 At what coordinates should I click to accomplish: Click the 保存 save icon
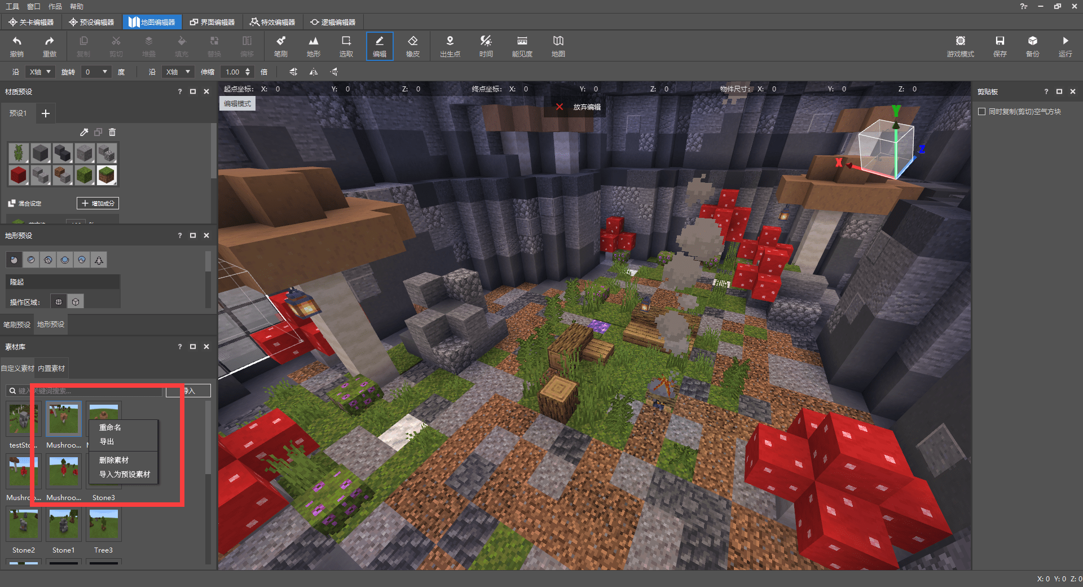coord(1000,45)
